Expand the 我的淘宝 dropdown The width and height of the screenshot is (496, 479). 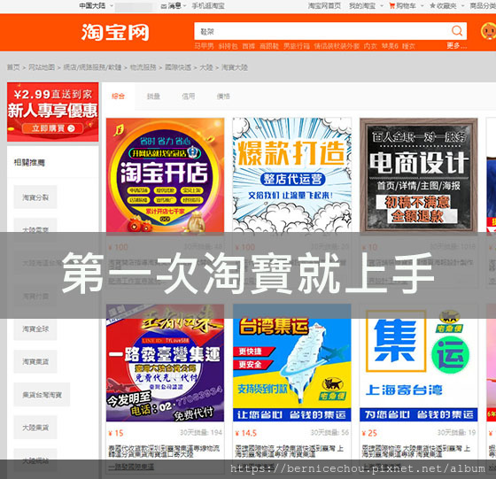tap(366, 5)
